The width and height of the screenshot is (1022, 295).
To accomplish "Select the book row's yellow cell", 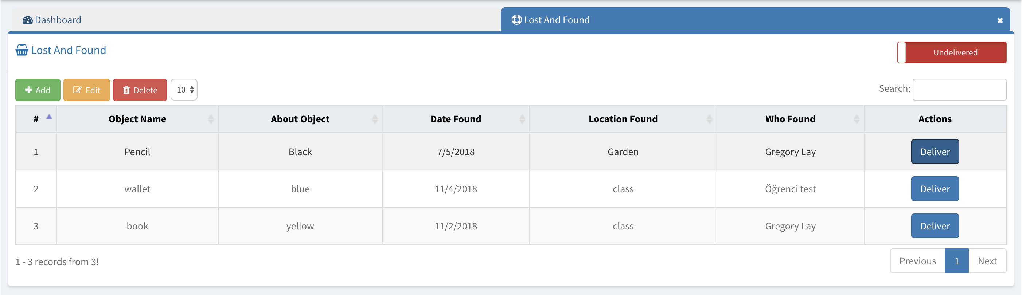I will pyautogui.click(x=300, y=227).
